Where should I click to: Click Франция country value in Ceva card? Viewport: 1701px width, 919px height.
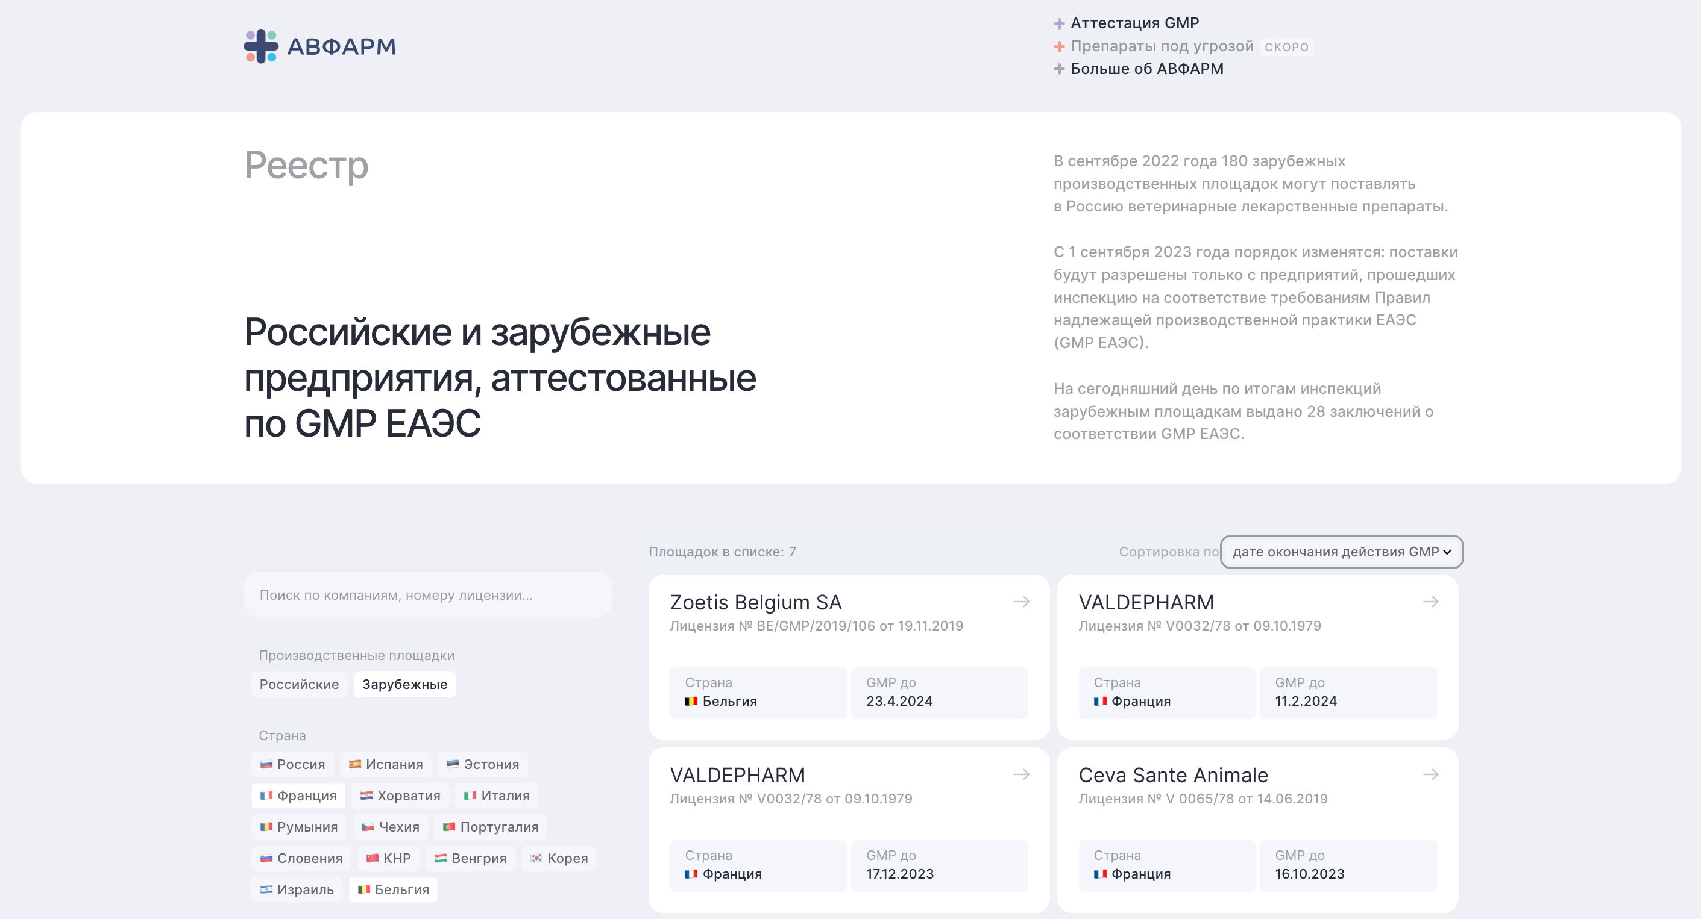point(1132,874)
